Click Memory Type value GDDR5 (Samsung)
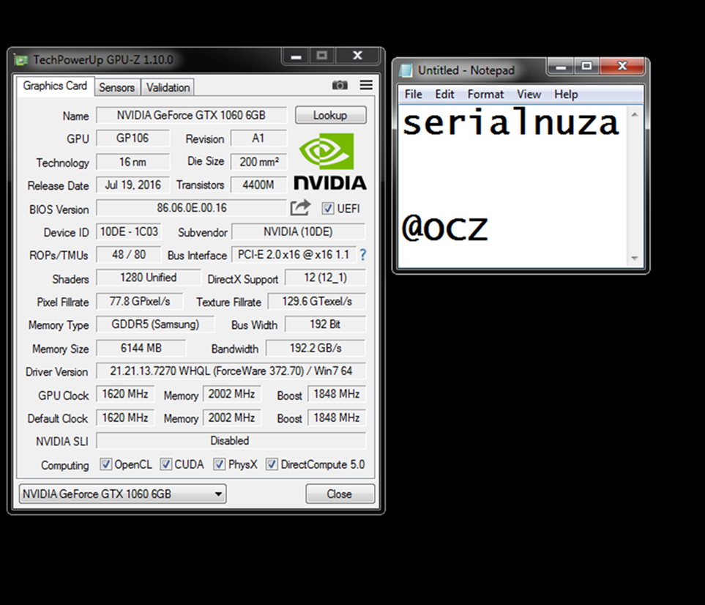 tap(155, 324)
